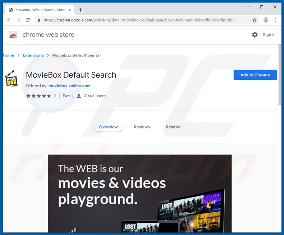This screenshot has width=284, height=235.
Task: Close the Chrome window
Action: click(275, 7)
